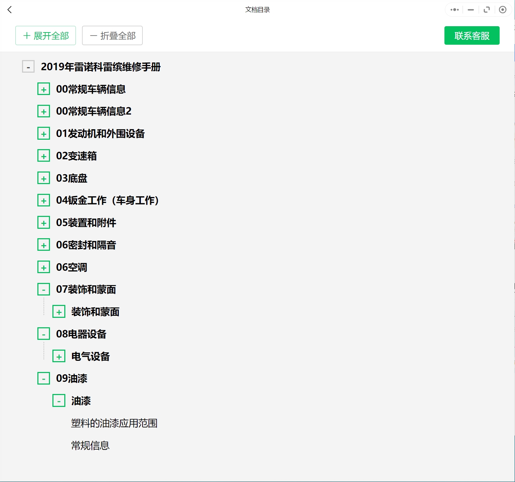
Task: Collapse the 08电器设备 chapter
Action: coord(44,334)
